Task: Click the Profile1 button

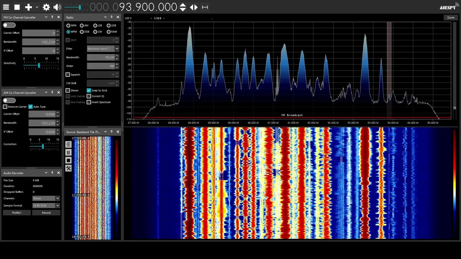Action: click(17, 213)
